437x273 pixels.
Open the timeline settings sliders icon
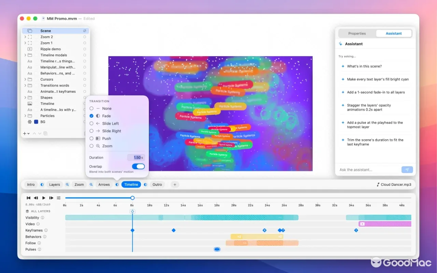pyautogui.click(x=59, y=198)
